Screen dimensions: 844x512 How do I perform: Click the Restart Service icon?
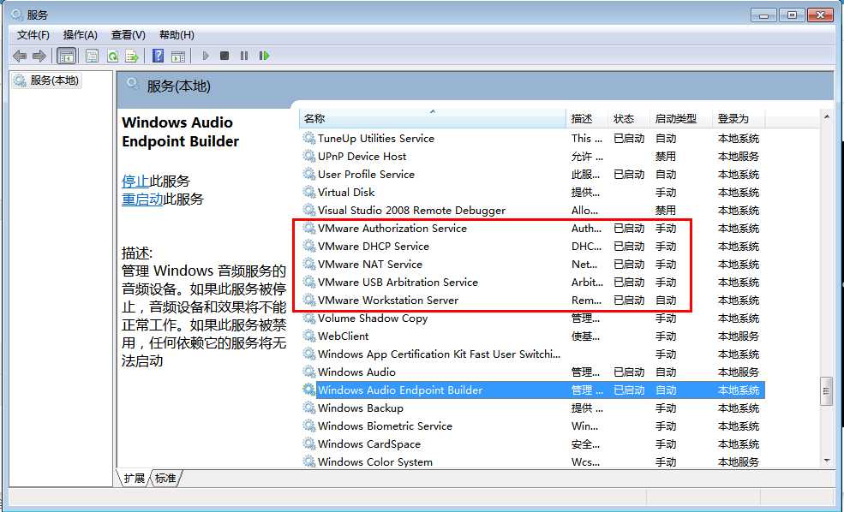[264, 56]
